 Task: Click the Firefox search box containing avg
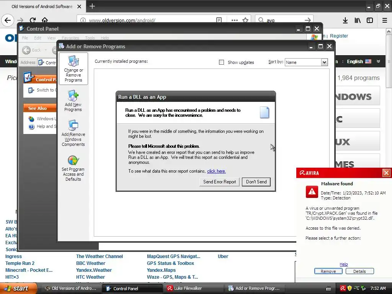[x=284, y=20]
